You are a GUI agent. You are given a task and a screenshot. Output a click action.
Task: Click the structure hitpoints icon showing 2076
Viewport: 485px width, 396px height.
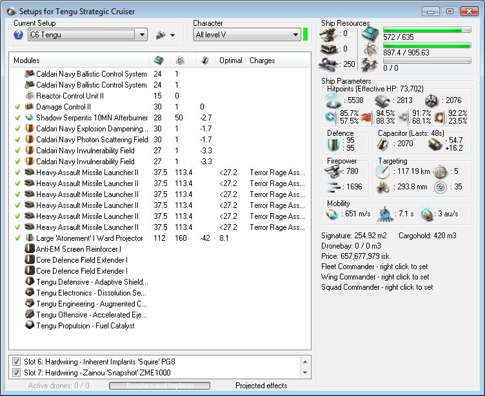click(431, 100)
